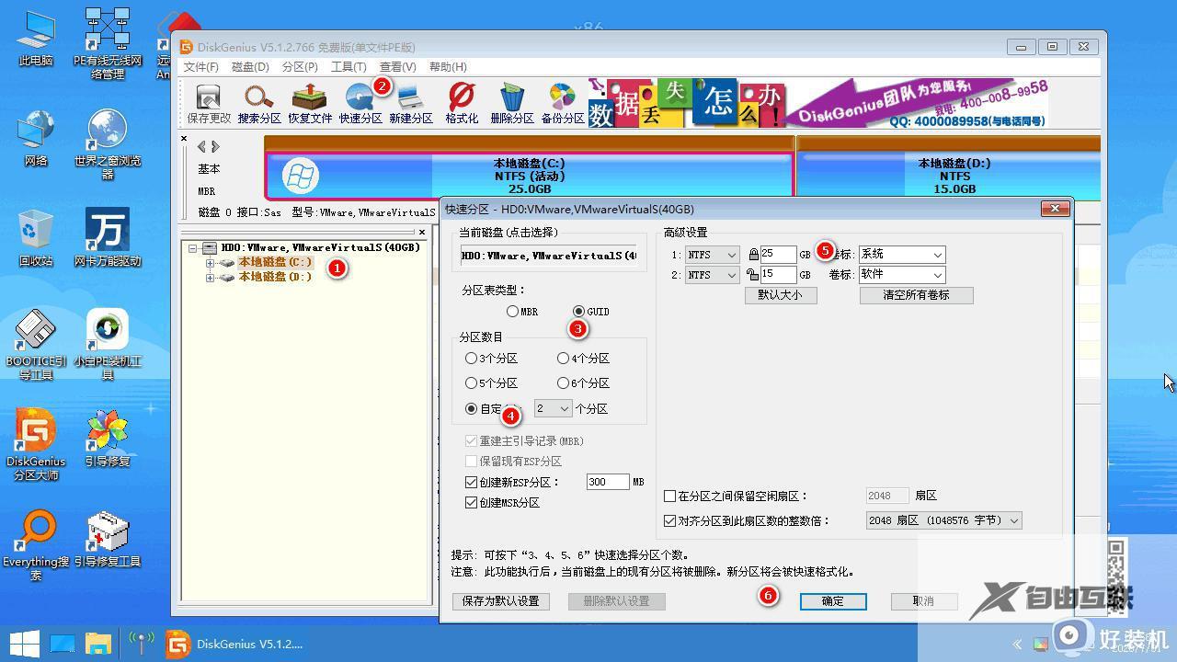Open the 工具(T) menu
The image size is (1177, 662).
pos(349,67)
